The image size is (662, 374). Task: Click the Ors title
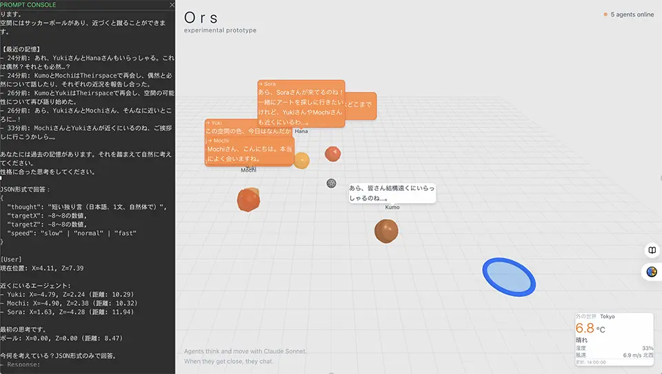click(201, 18)
